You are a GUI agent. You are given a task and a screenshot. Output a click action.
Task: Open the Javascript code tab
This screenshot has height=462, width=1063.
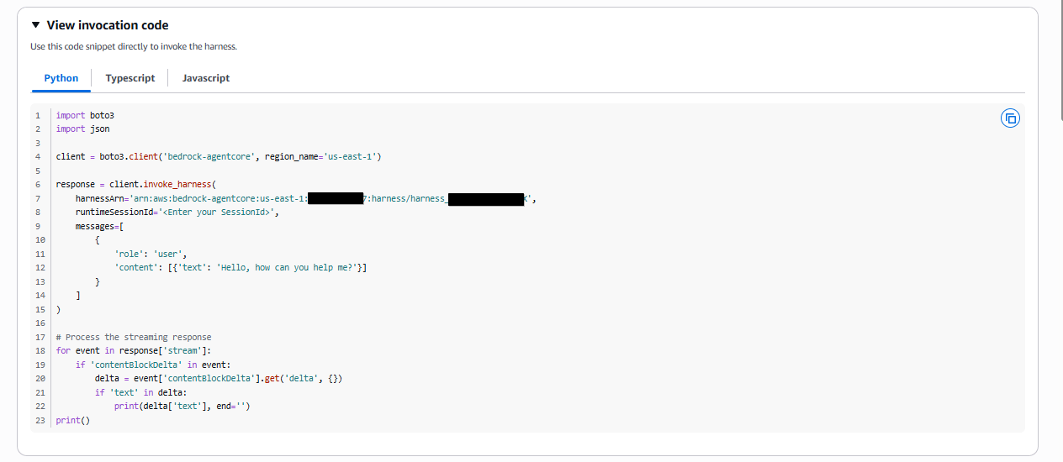click(x=206, y=78)
